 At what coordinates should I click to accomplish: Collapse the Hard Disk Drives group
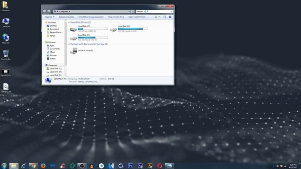tap(69, 23)
